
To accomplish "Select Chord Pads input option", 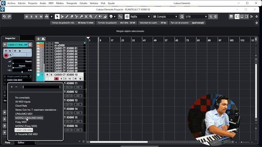I will tap(21, 106).
